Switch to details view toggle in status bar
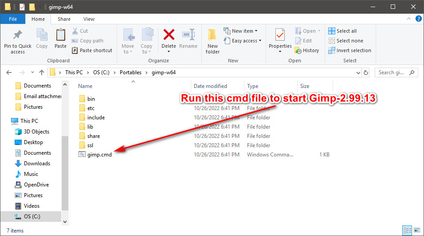Screen dimensions: 424x236 (407, 230)
